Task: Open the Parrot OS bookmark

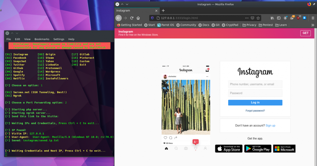Action: [x=166, y=25]
